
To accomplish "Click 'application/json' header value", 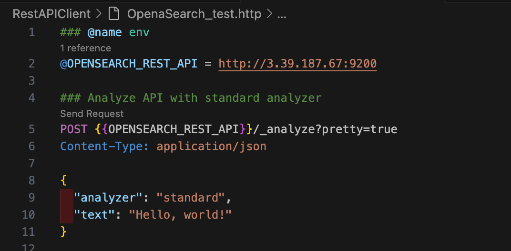I will coord(212,146).
